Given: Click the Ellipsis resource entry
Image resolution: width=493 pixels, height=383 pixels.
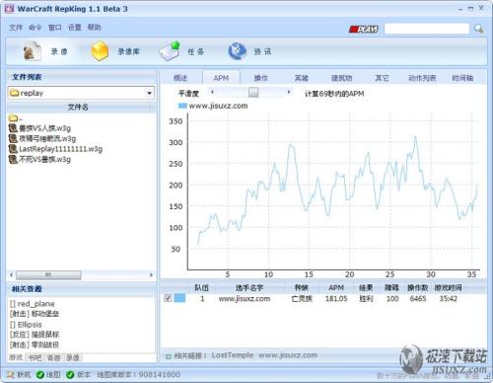Looking at the screenshot, I should (26, 325).
